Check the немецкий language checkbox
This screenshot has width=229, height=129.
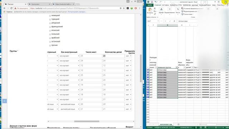[x=50, y=16]
